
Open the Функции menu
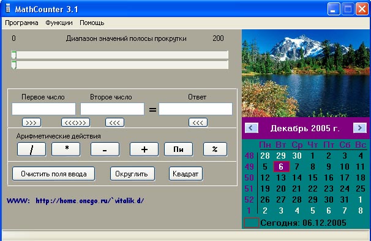pos(59,23)
